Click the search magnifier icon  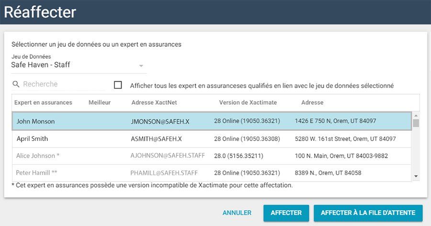(16, 85)
